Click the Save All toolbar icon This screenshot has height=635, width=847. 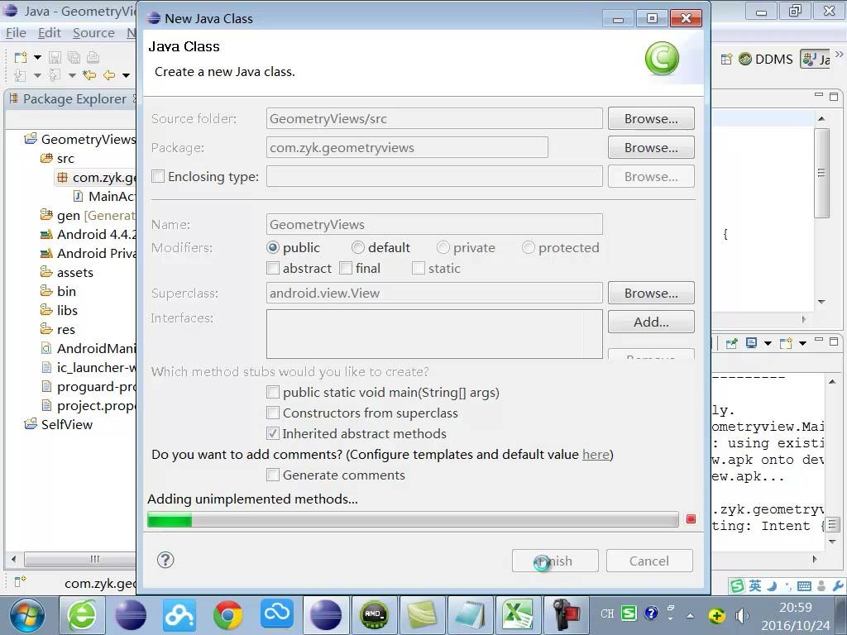click(x=74, y=57)
